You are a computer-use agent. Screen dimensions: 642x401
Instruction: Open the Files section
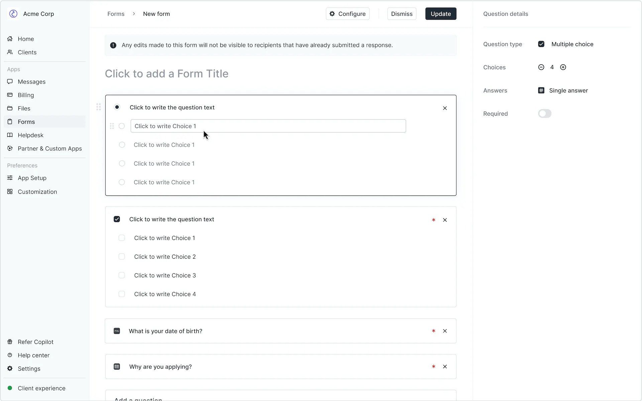[x=23, y=108]
